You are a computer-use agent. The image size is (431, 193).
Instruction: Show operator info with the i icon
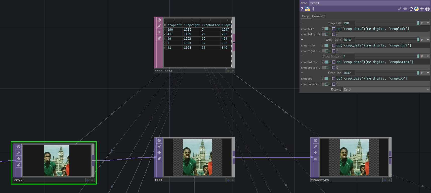[313, 9]
